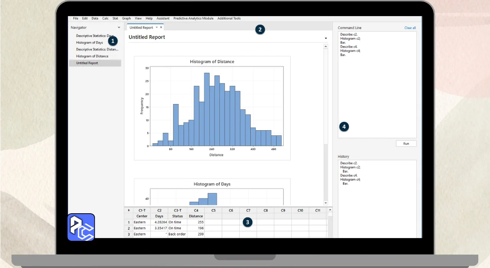Image resolution: width=490 pixels, height=268 pixels.
Task: Select column header C1-T
Action: (142, 210)
